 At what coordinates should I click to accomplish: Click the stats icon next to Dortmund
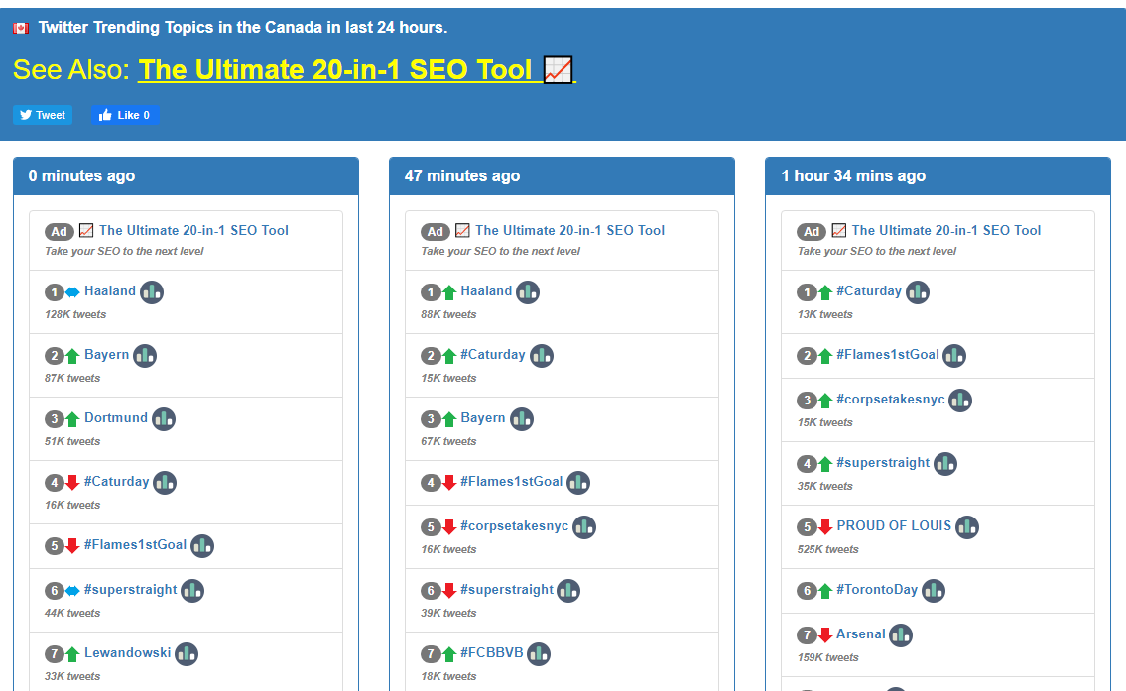tap(163, 419)
